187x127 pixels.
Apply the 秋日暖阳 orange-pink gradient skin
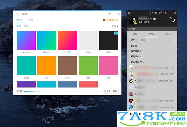tap(67, 40)
